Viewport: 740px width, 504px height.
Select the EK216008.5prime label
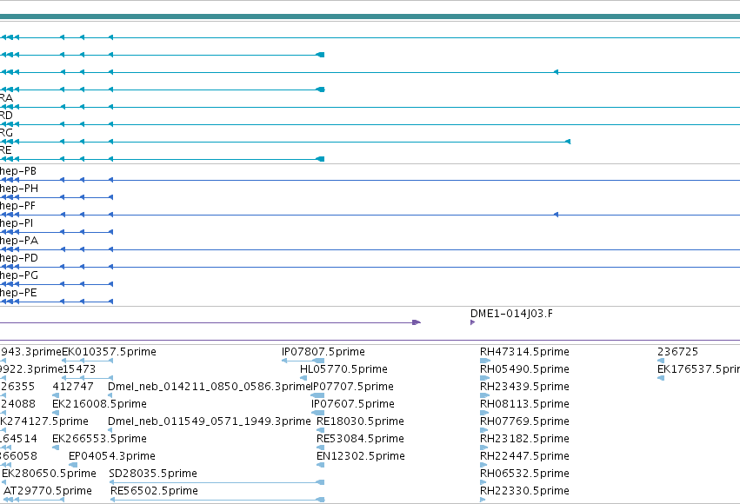click(x=99, y=404)
